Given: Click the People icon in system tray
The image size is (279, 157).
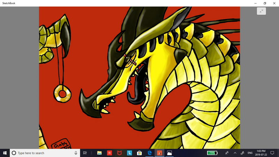Looking at the screenshot, I should tap(227, 153).
